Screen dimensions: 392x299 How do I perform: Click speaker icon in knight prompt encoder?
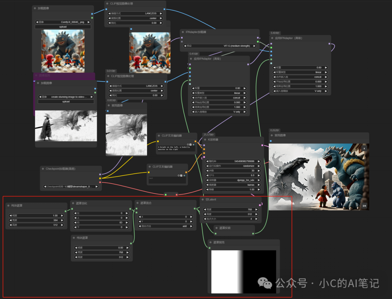pos(194,145)
